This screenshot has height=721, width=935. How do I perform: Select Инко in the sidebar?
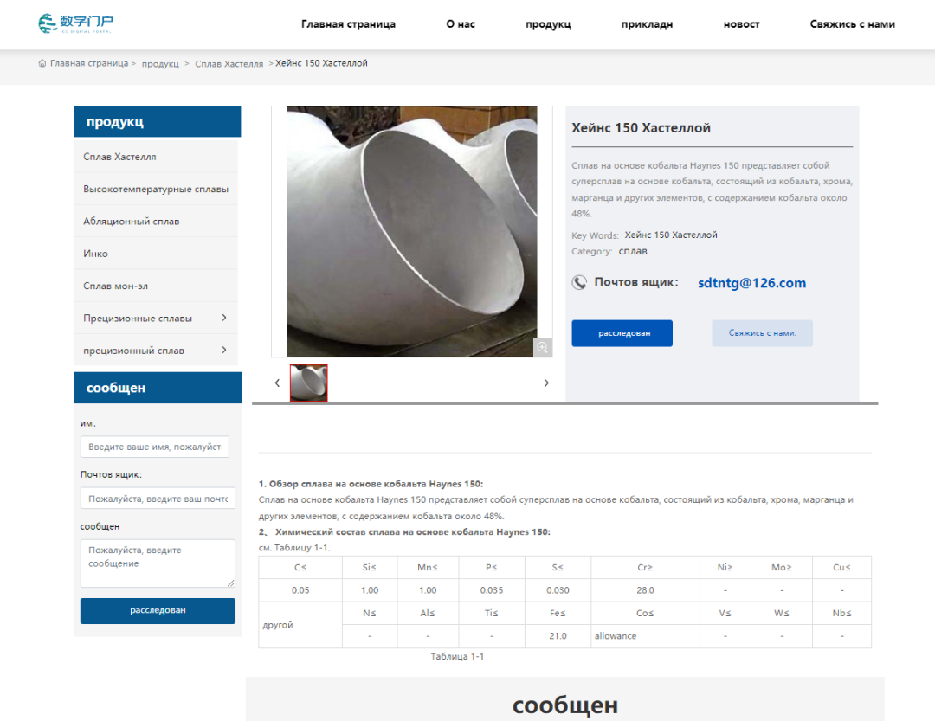156,254
